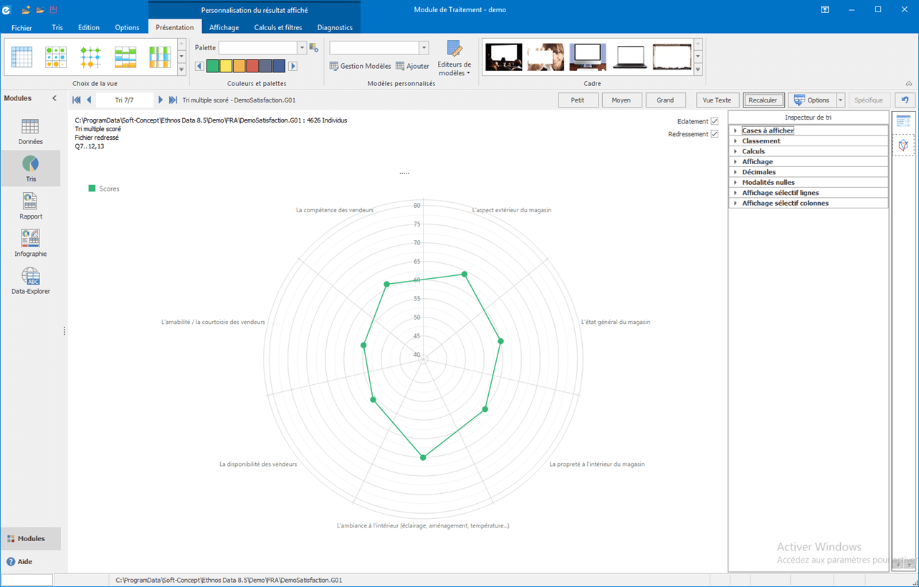Click the save icon in title bar
The image size is (919, 587).
(x=53, y=10)
